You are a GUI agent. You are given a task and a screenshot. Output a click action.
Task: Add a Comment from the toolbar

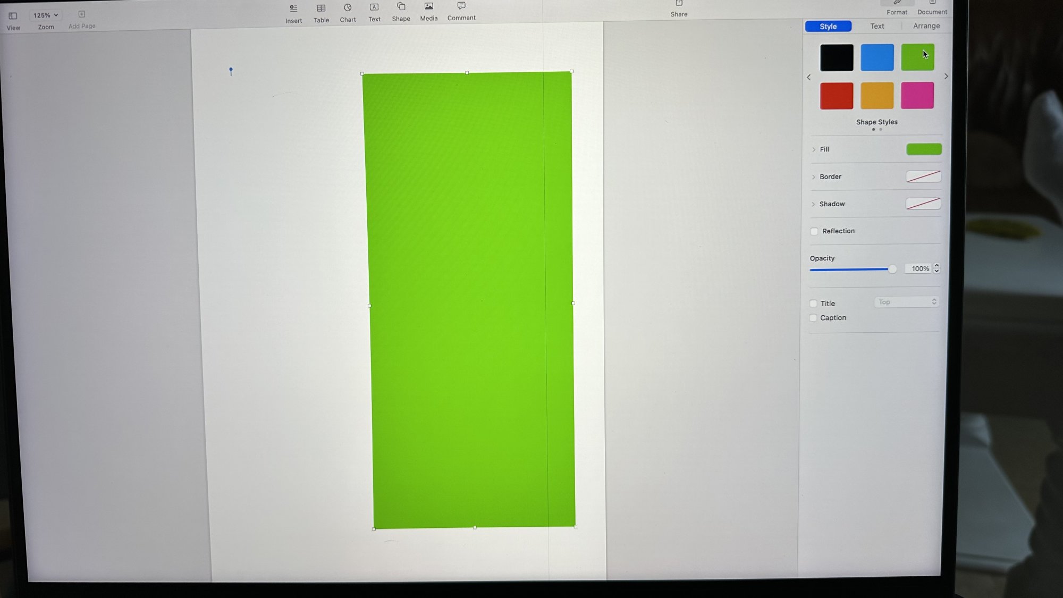coord(461,6)
